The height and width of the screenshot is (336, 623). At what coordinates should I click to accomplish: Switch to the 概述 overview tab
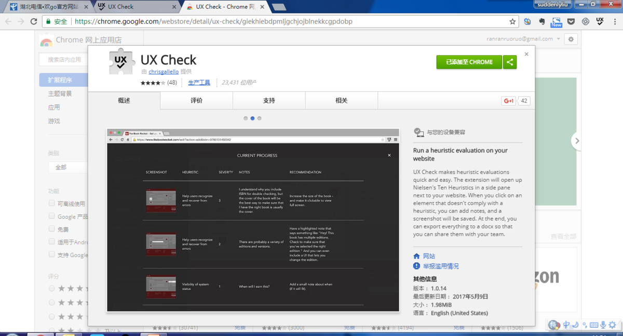click(x=124, y=101)
